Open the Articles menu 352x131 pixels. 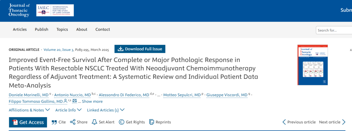click(20, 30)
